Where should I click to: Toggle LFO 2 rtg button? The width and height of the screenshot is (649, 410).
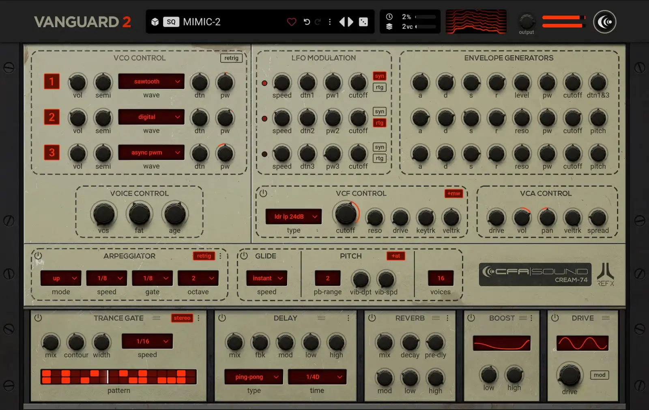point(379,123)
